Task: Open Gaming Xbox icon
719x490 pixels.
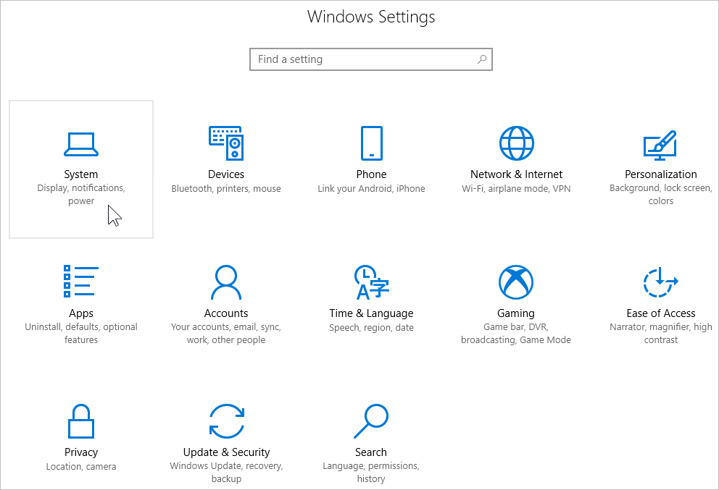Action: point(516,282)
